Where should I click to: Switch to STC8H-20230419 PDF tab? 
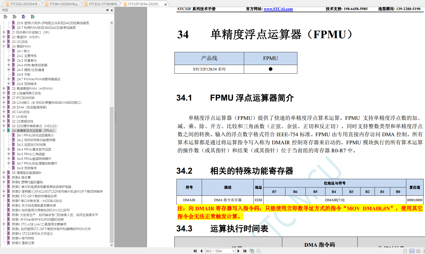[62, 4]
